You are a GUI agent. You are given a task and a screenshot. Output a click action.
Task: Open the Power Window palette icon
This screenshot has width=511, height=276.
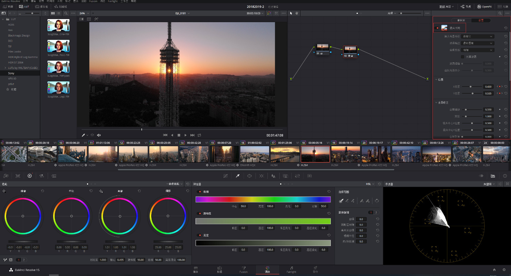249,176
